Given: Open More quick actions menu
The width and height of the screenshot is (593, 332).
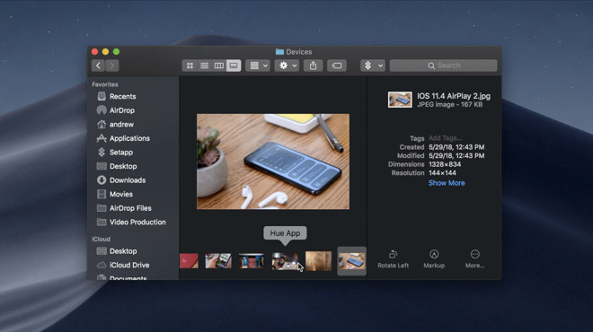Looking at the screenshot, I should pos(475,259).
